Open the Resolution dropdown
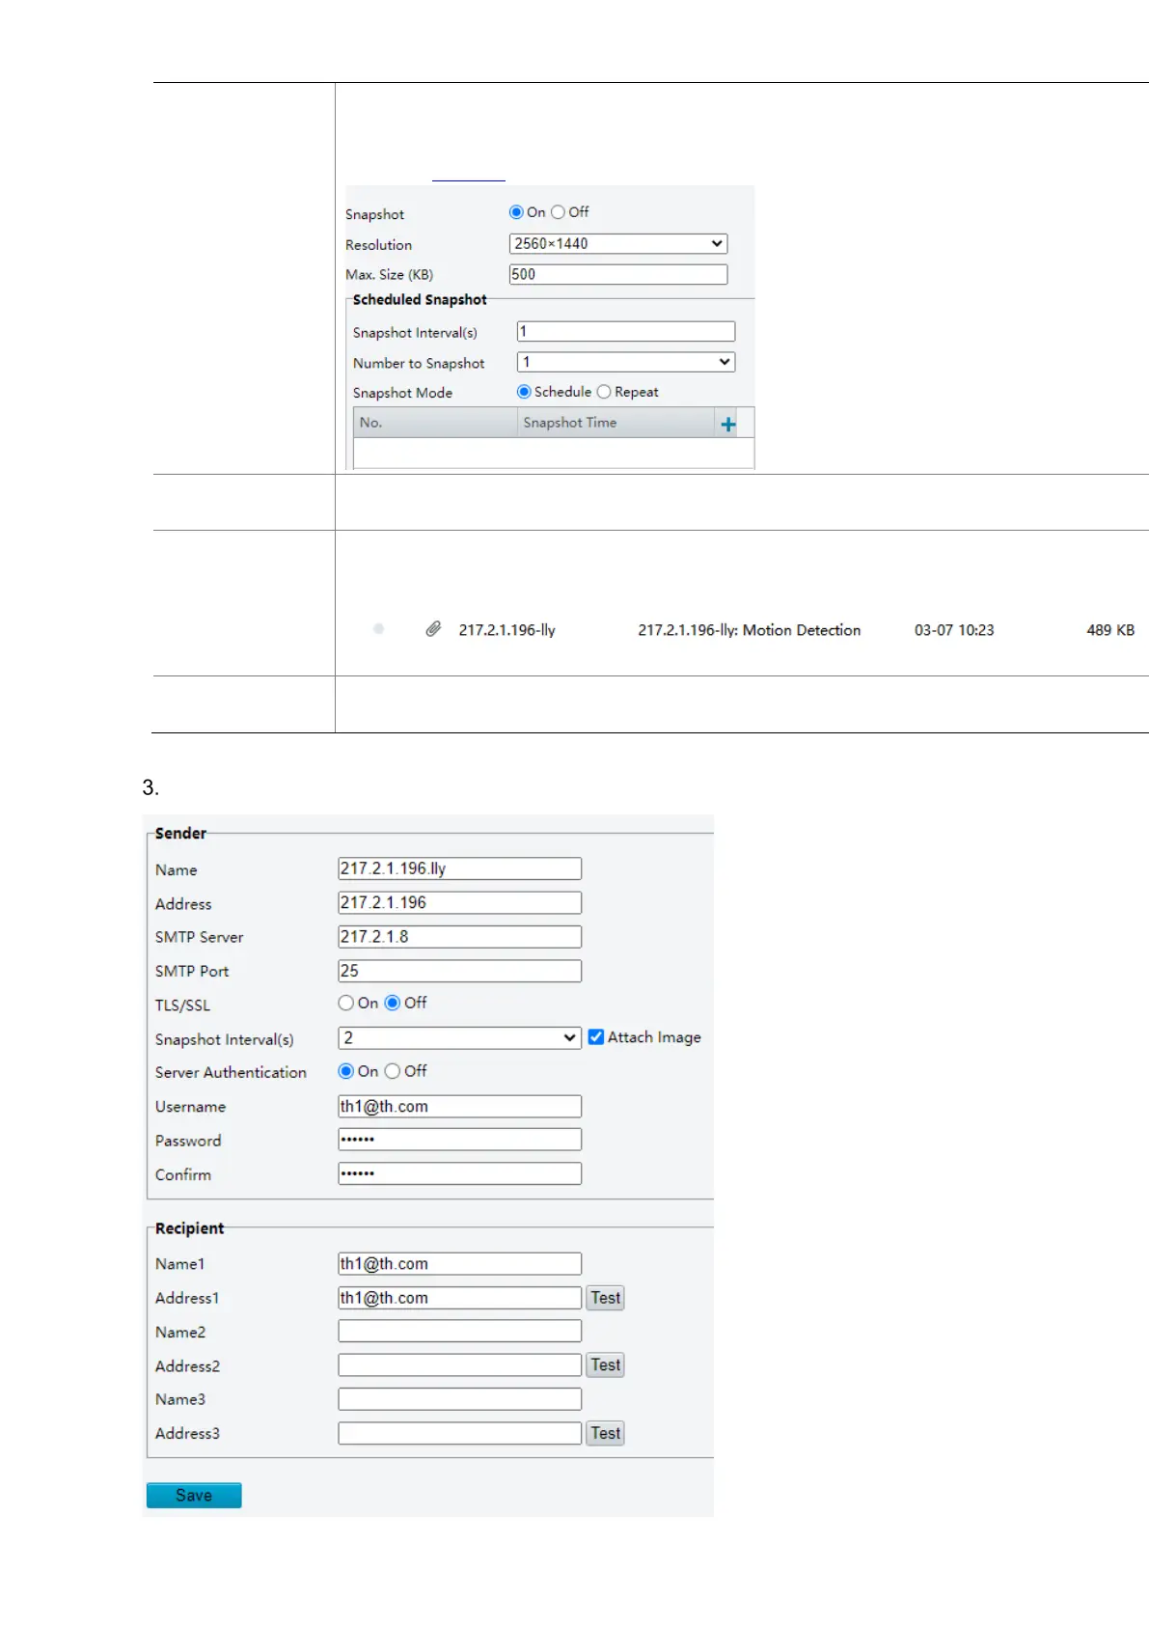The height and width of the screenshot is (1625, 1149). click(x=617, y=244)
